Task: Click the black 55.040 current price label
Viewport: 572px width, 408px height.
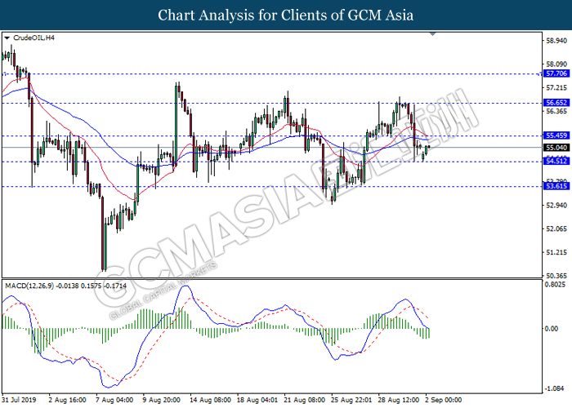Action: 556,148
